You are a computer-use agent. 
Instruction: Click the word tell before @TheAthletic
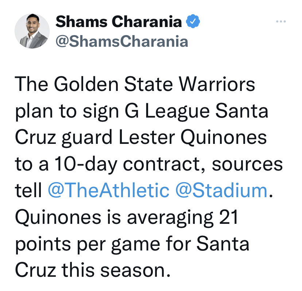click(28, 191)
